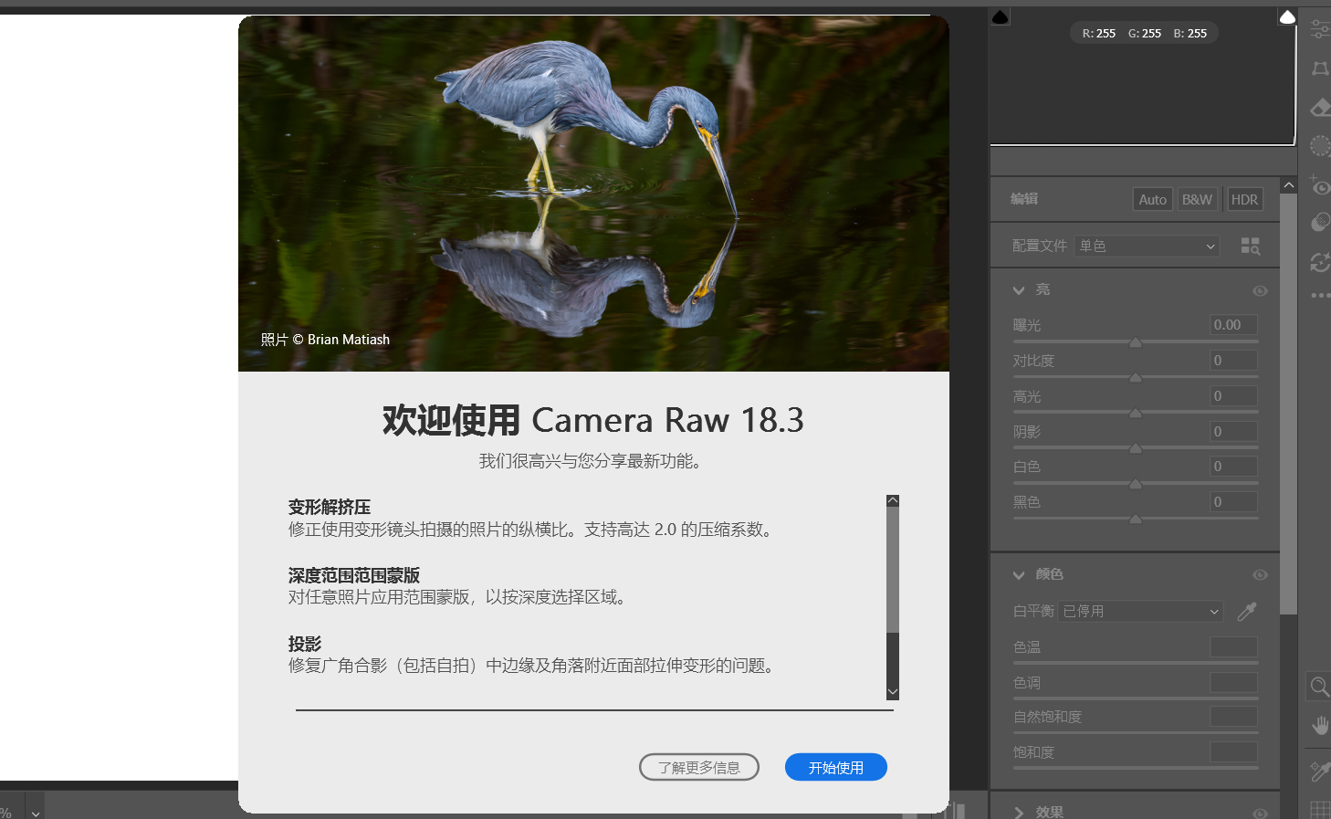
Task: Open the overlapping-circles Presets icon
Action: (1320, 223)
